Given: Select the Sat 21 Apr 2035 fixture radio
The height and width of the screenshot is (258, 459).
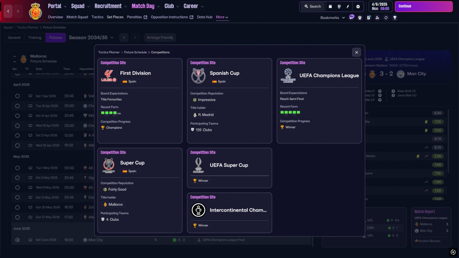Looking at the screenshot, I should (x=17, y=135).
